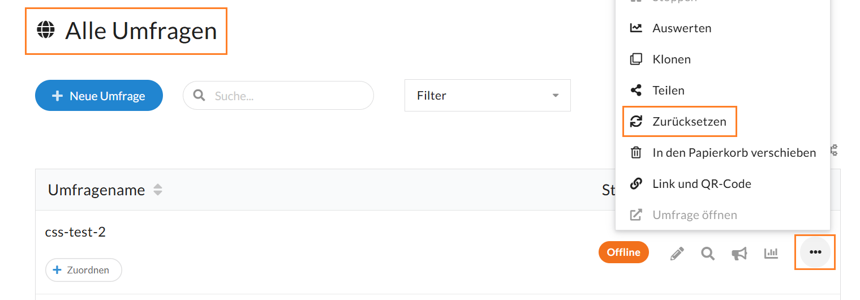Toggle the Offline status badge
Screen dimensions: 860x300
(623, 252)
